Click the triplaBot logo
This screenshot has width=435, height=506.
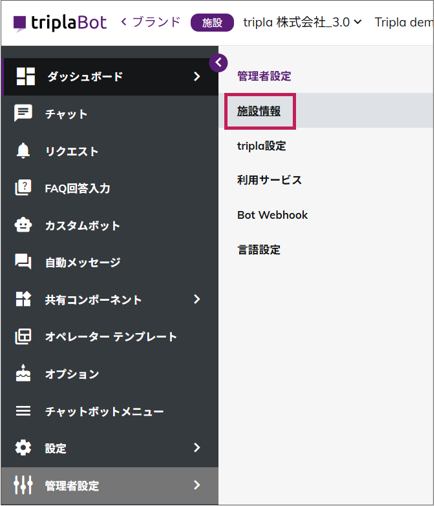click(x=60, y=23)
